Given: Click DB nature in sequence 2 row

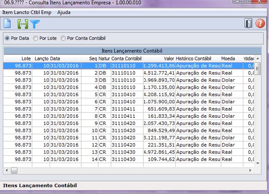Looking at the screenshot, I should click(x=105, y=73).
